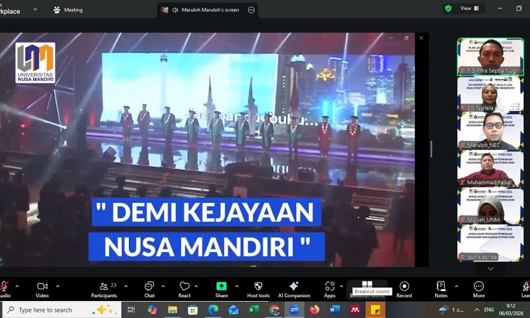Open the Chat panel
The image size is (530, 318).
click(149, 289)
